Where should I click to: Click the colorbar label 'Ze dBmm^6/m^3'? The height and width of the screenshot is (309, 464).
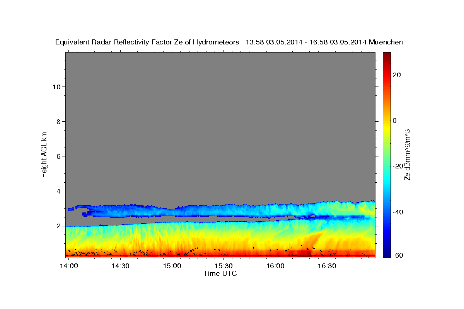[407, 154]
